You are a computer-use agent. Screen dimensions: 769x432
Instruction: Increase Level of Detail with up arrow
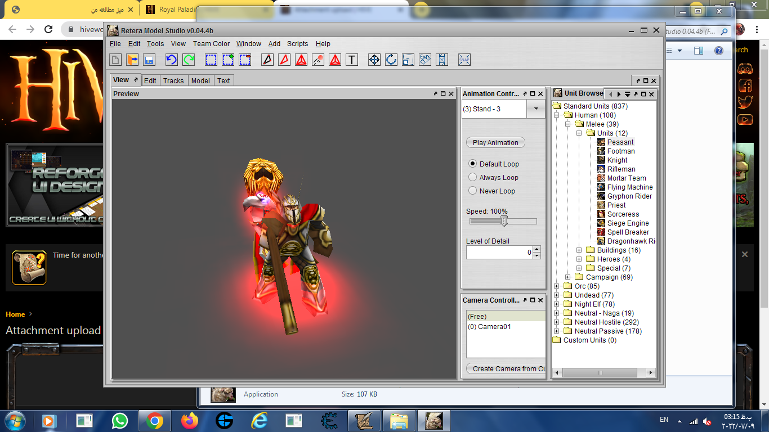point(536,249)
